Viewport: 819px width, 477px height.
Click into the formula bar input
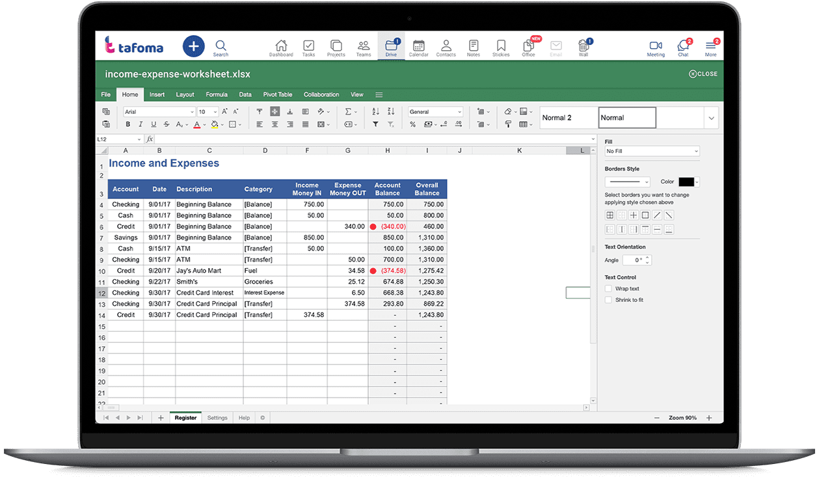374,139
